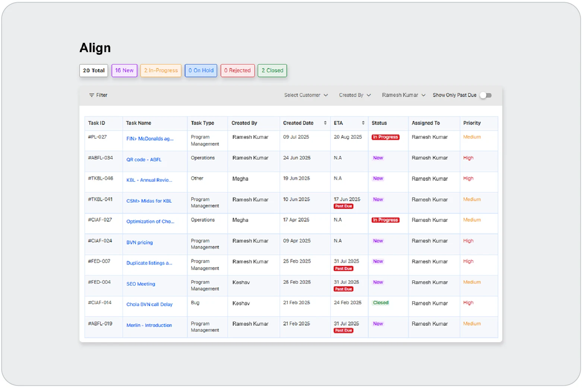Toggle Show Only Past Due switch

(485, 95)
